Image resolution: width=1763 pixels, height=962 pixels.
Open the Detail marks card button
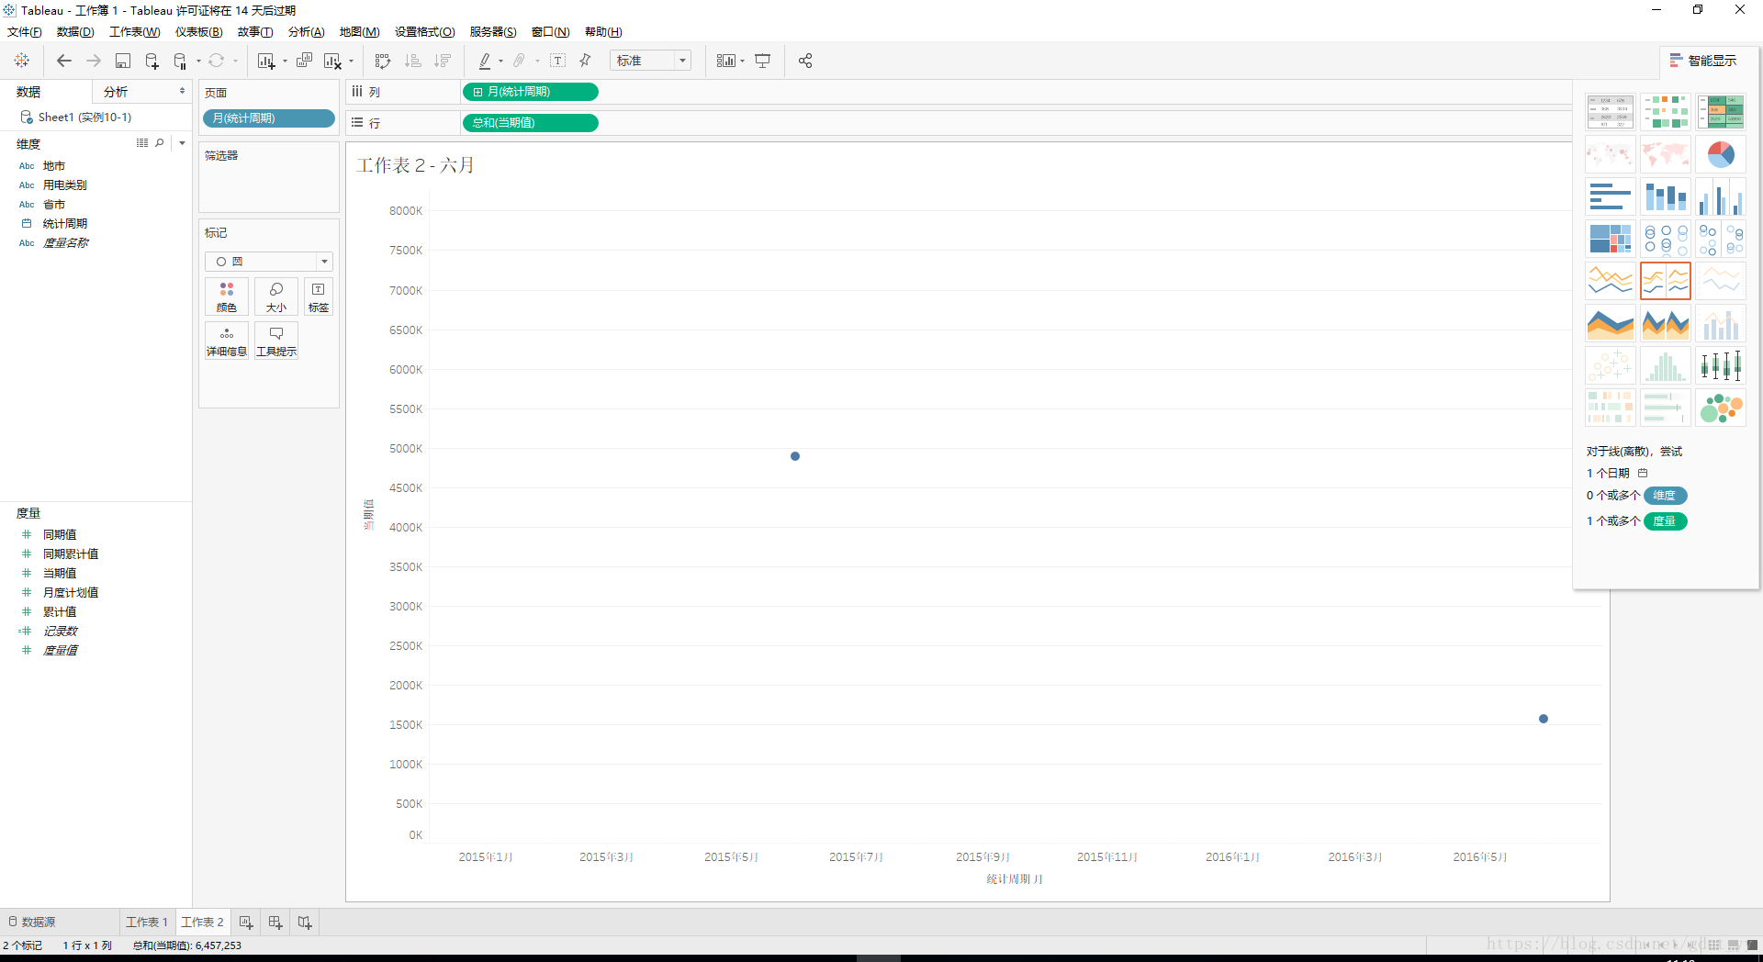[227, 341]
